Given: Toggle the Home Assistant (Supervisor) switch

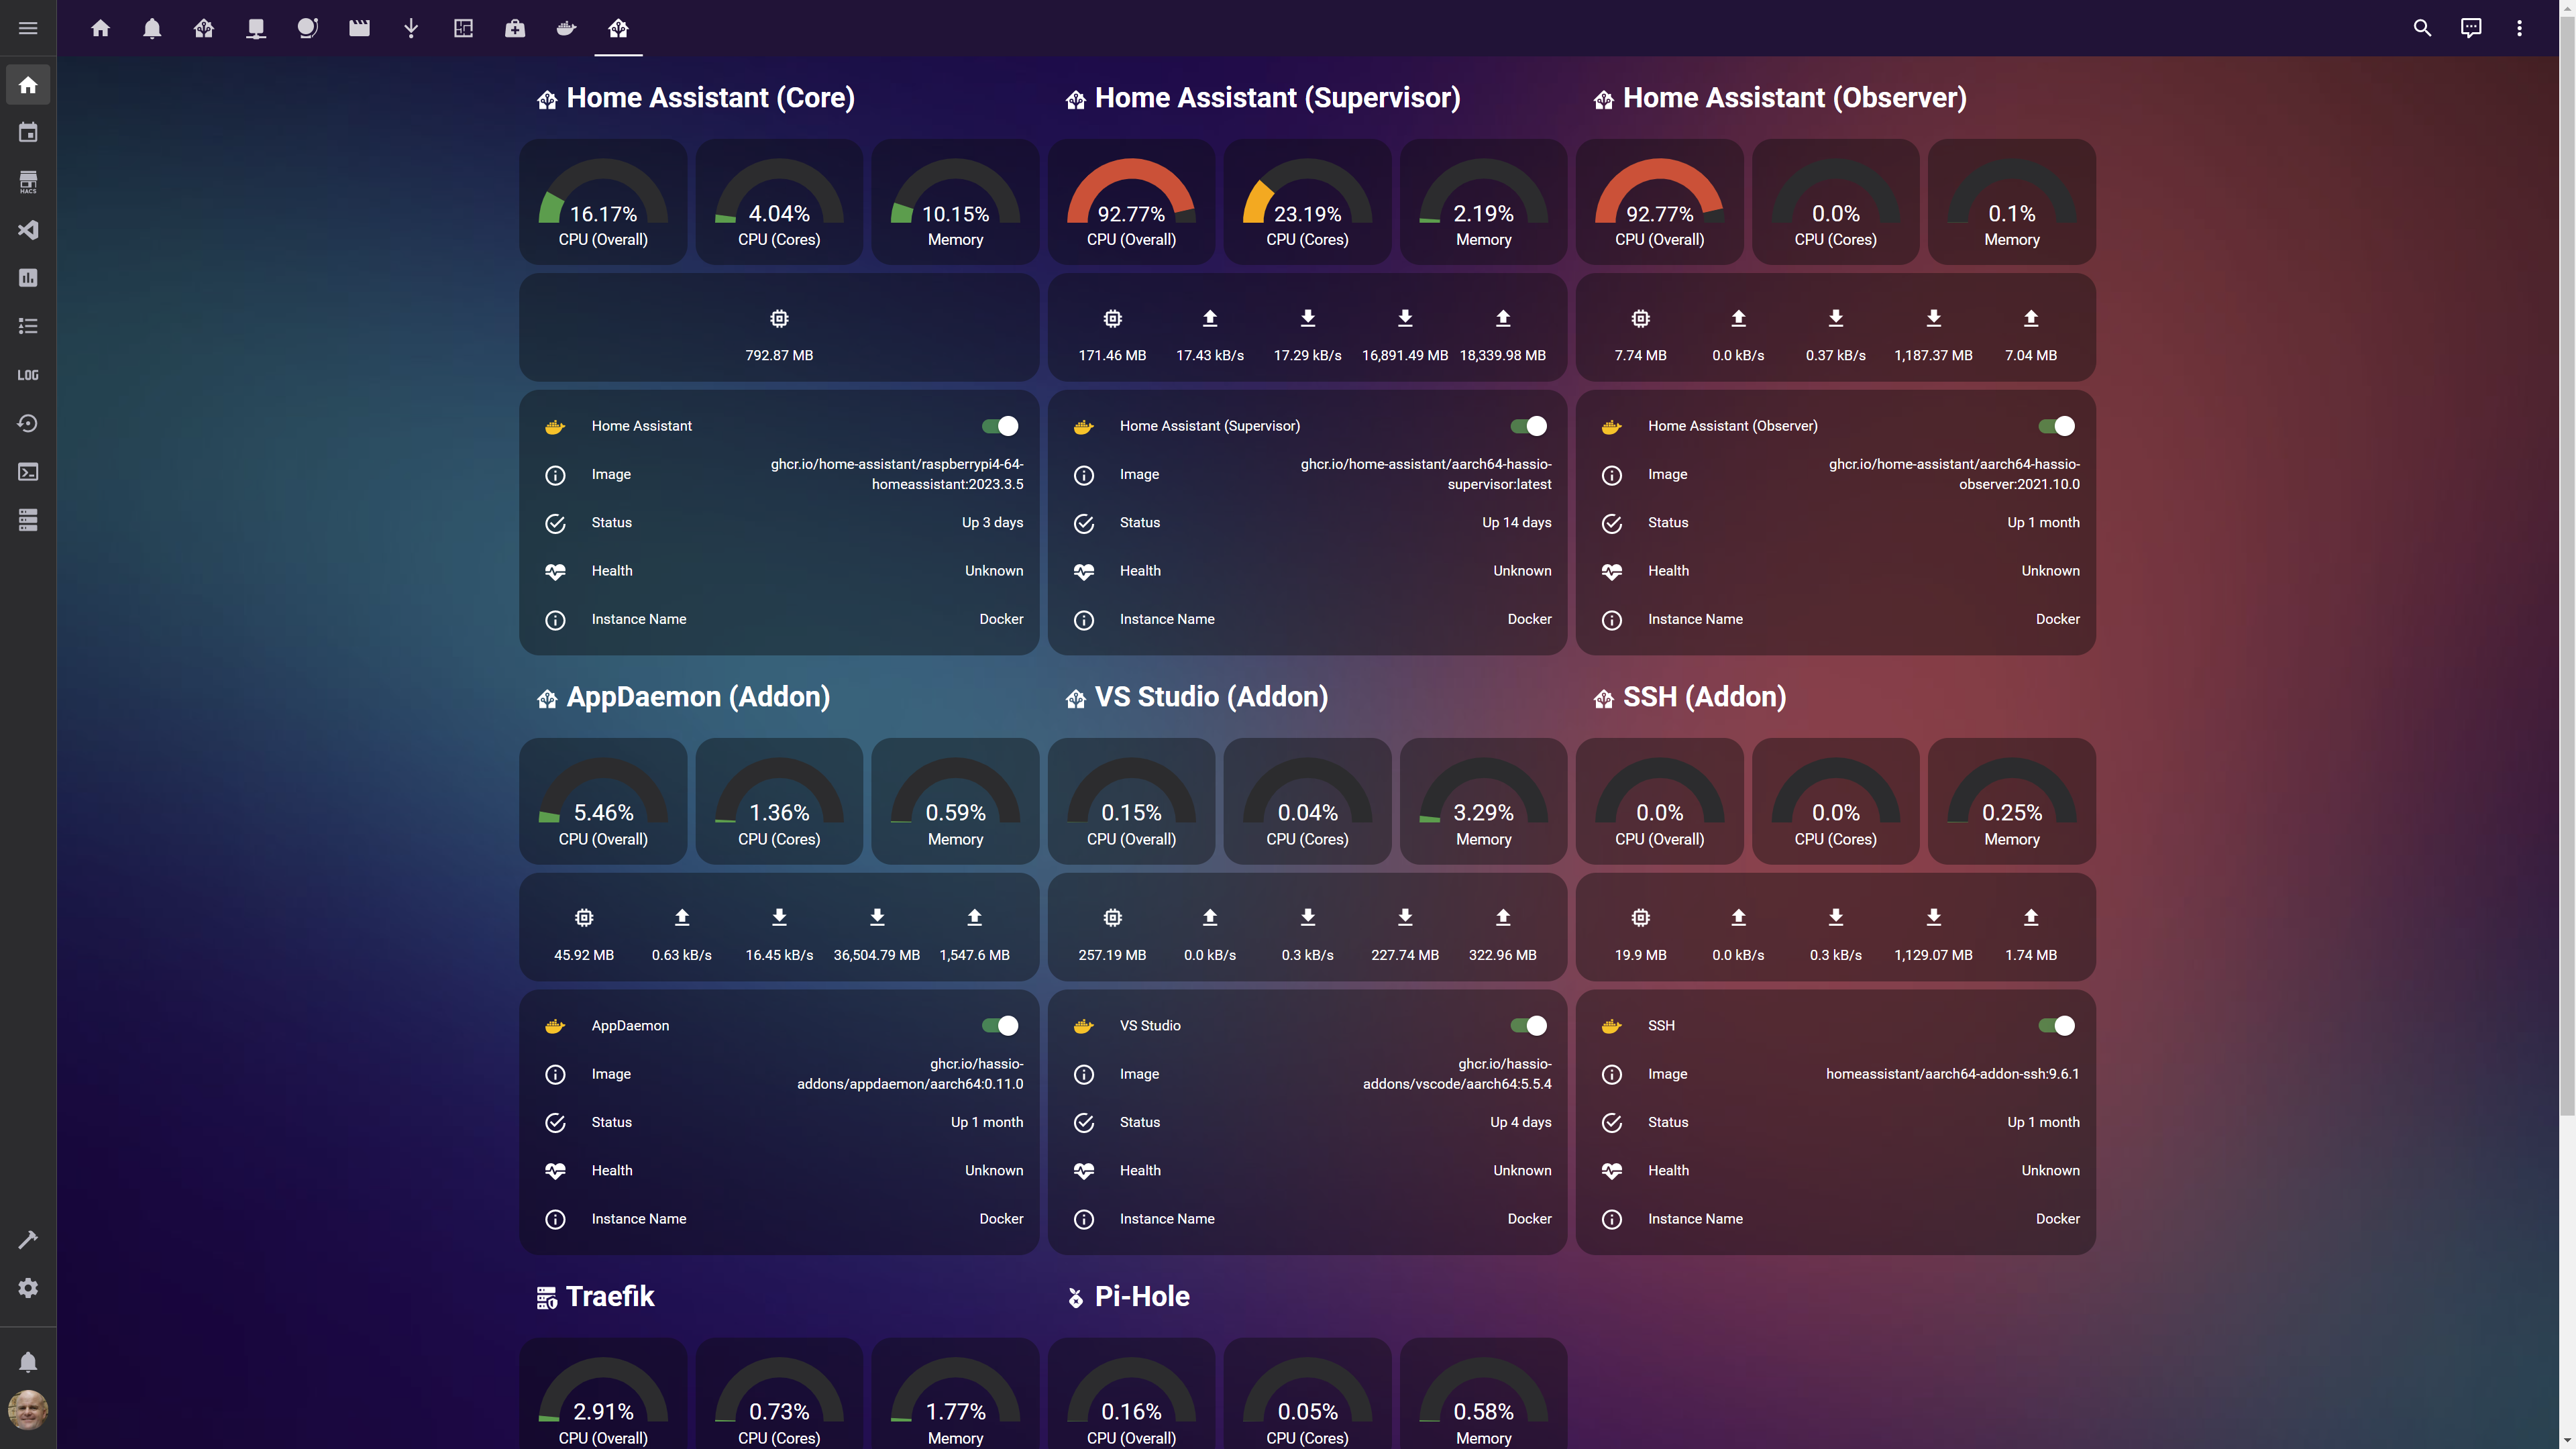Looking at the screenshot, I should 1528,426.
